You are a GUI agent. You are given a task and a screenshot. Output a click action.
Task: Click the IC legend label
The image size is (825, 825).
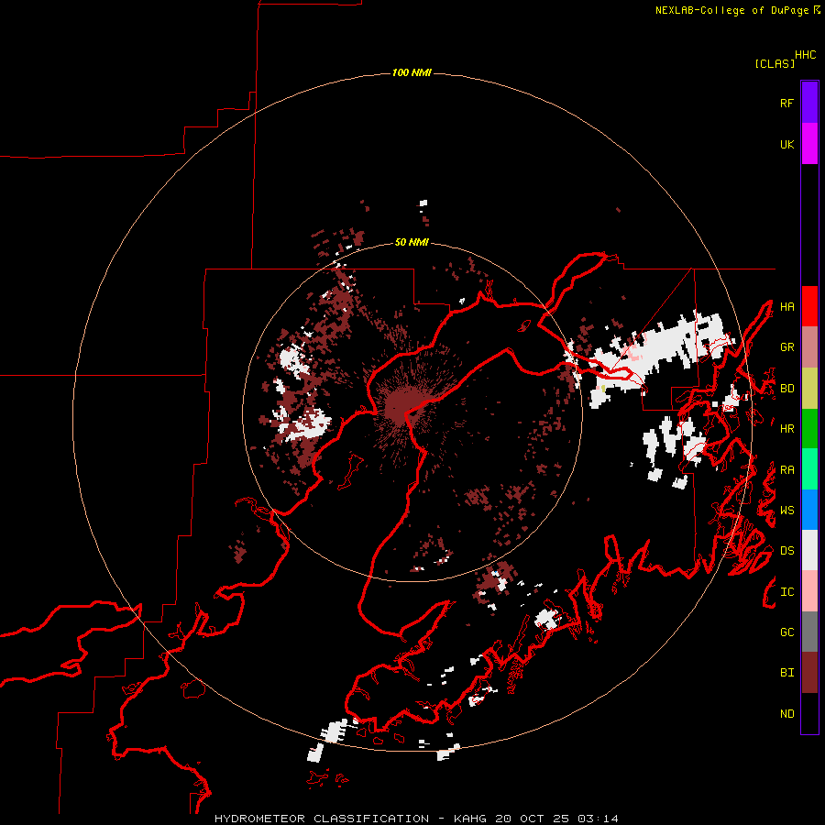pyautogui.click(x=786, y=591)
